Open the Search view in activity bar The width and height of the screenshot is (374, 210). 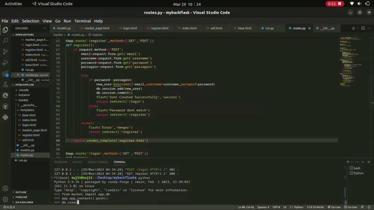5,41
